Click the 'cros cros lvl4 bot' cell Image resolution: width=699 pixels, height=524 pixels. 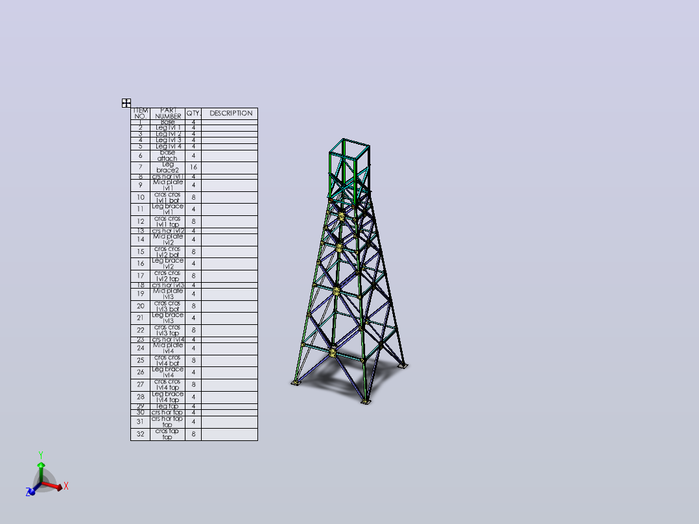[167, 361]
